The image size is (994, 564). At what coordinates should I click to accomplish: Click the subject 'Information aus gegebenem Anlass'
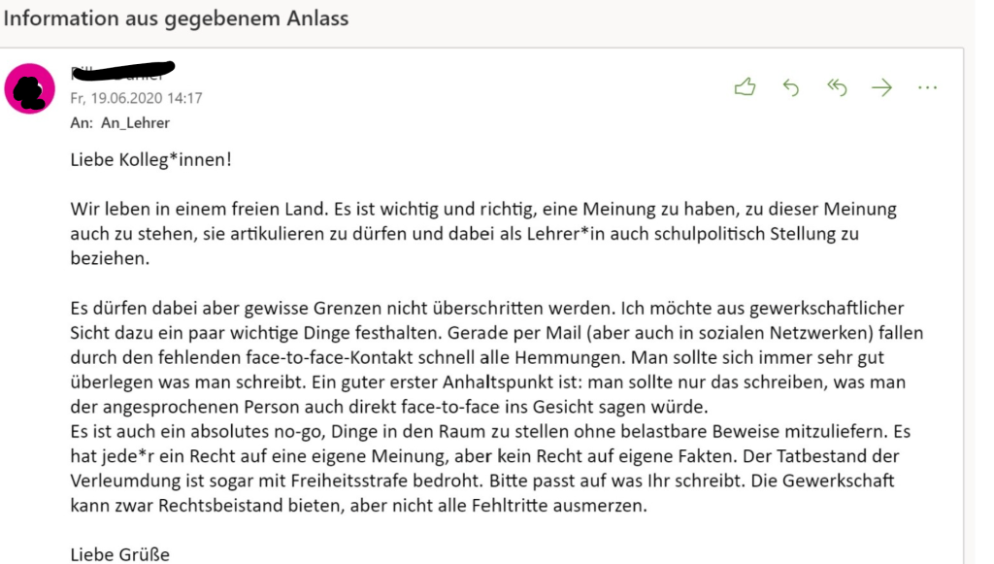176,18
